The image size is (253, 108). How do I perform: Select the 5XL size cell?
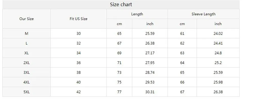tap(27, 92)
